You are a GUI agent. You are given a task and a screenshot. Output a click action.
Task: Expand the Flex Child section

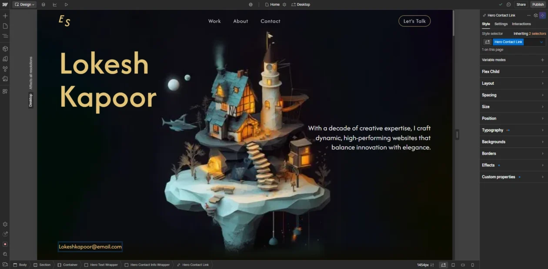513,72
